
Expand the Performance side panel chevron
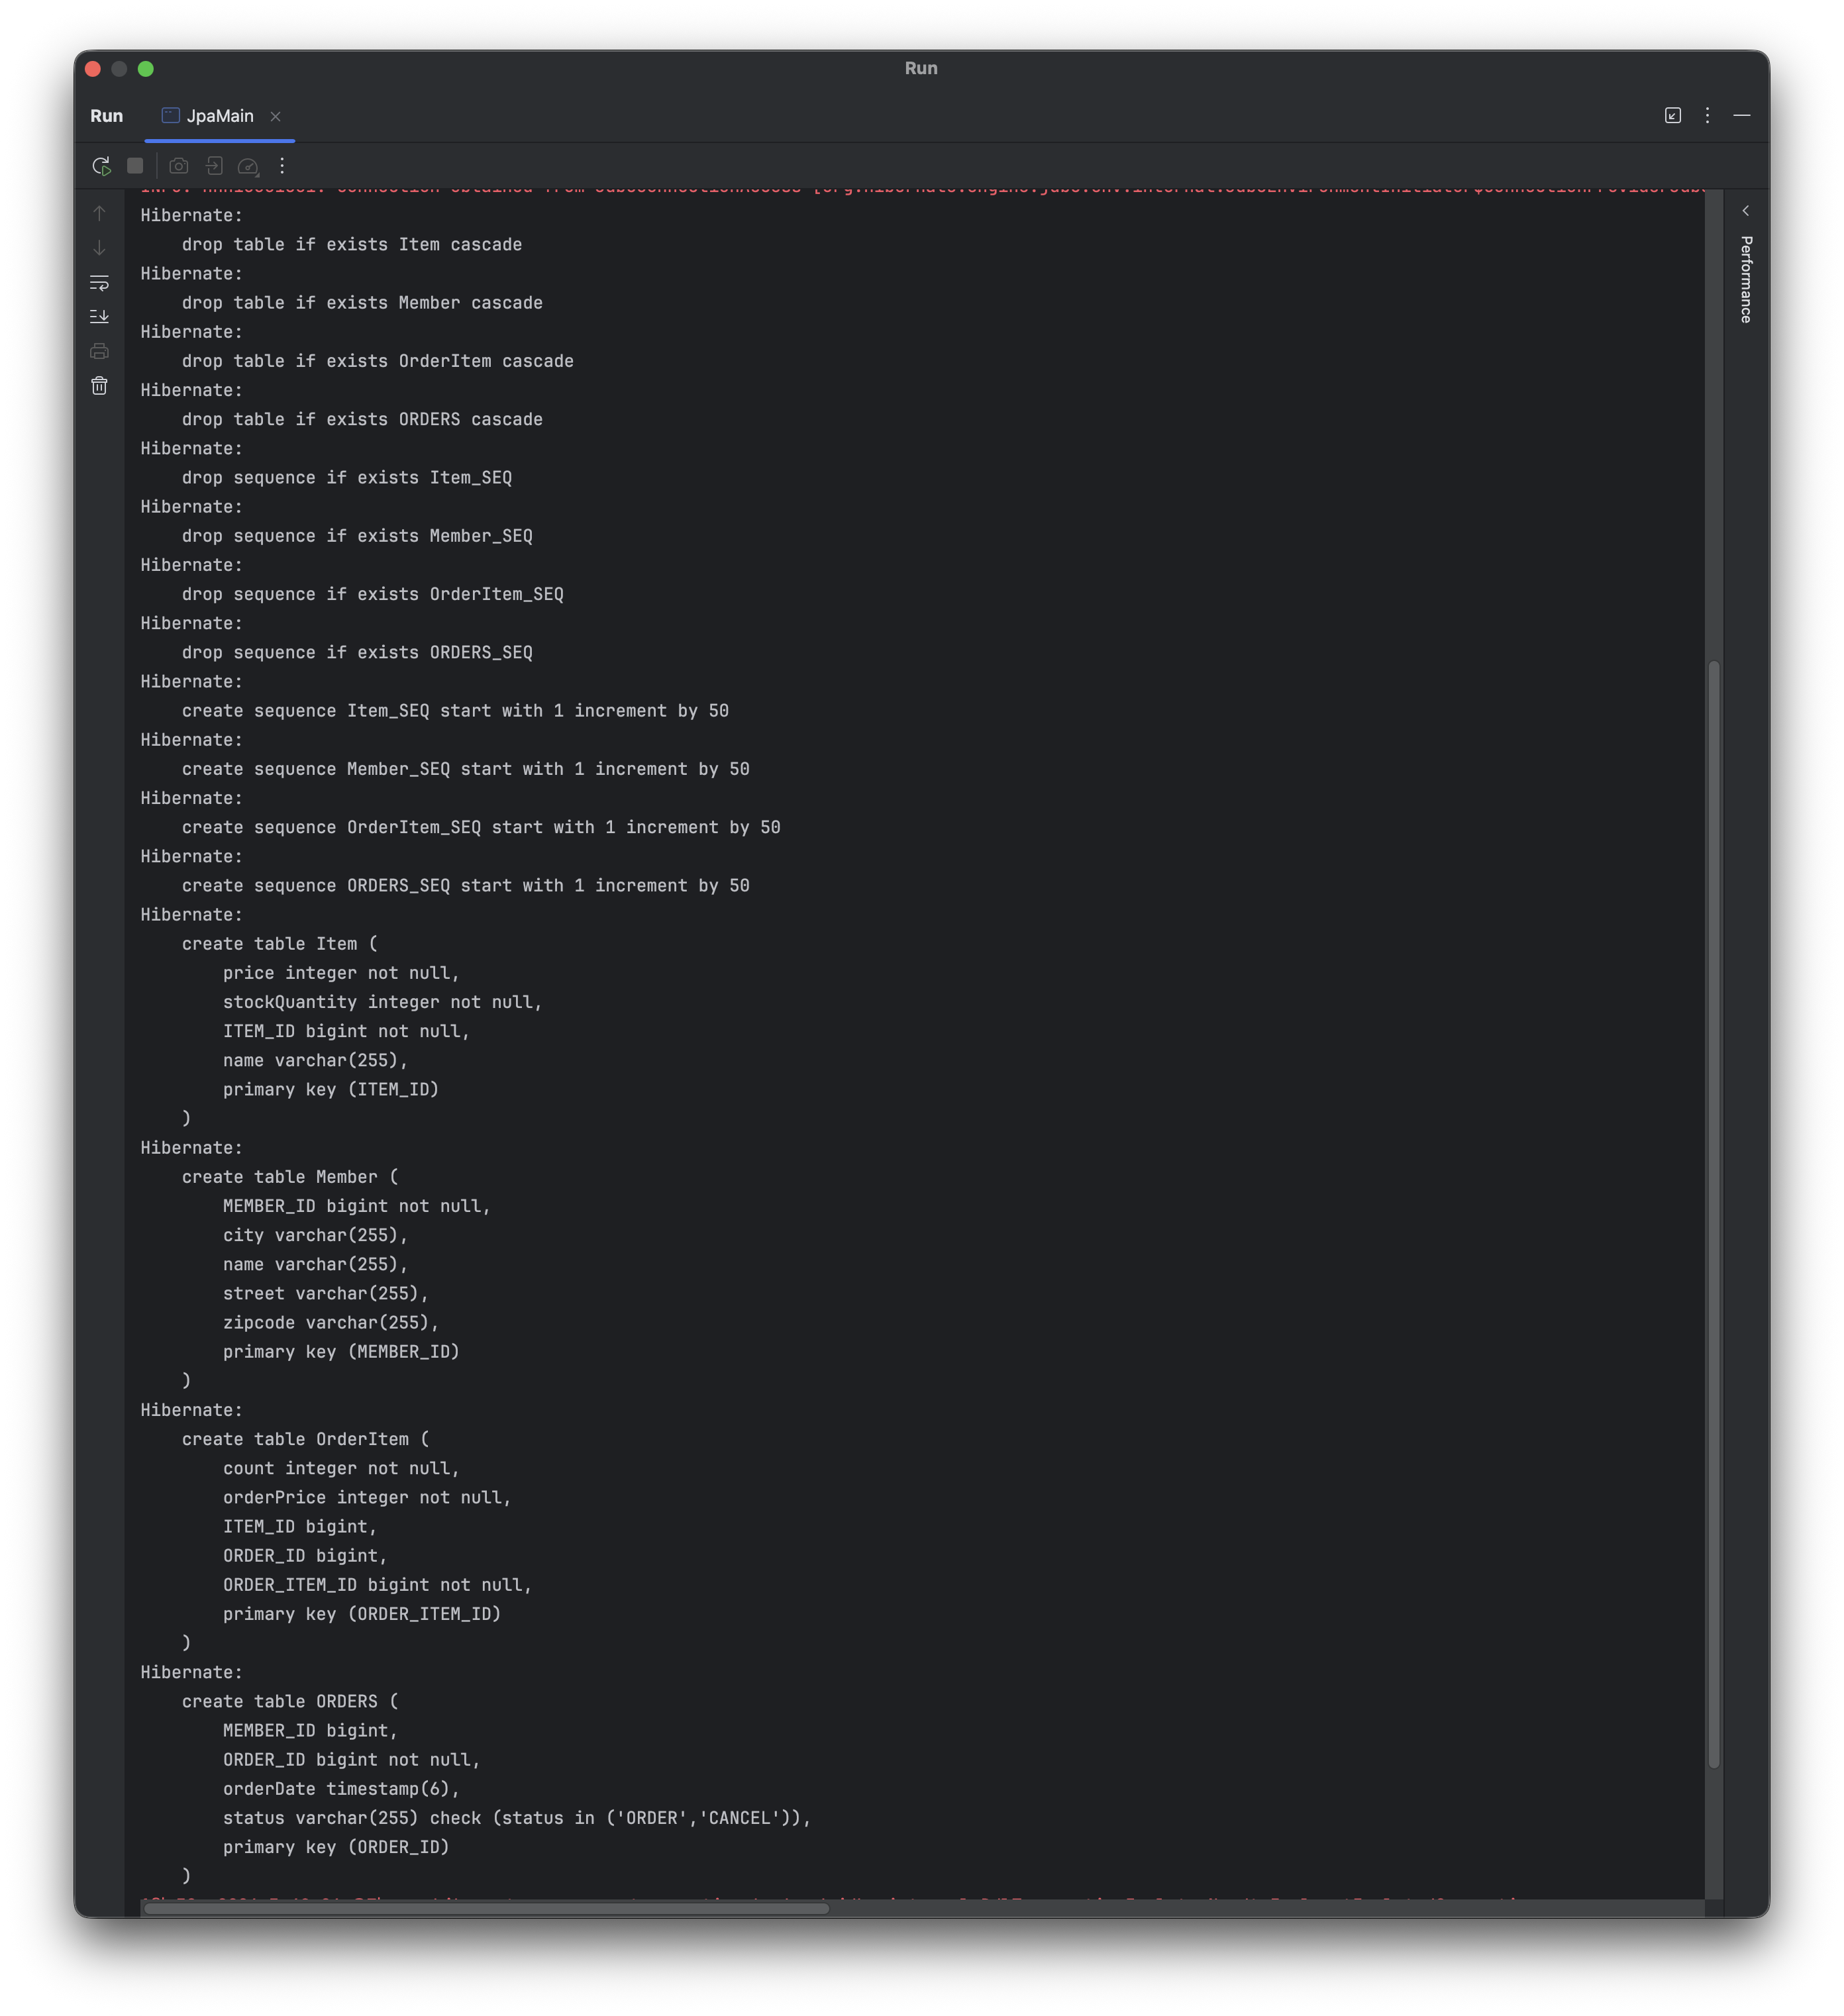tap(1745, 211)
